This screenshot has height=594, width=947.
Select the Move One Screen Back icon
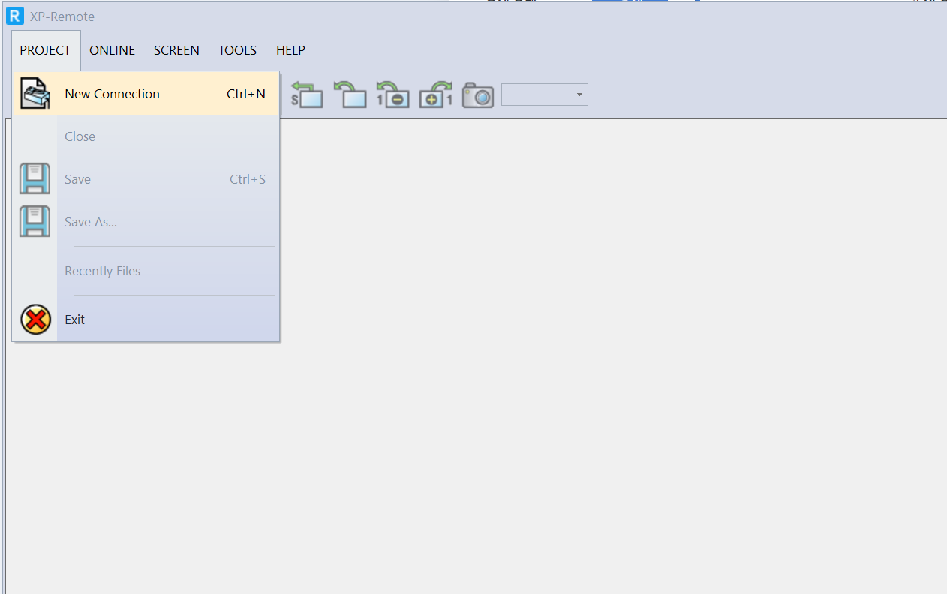pos(392,94)
